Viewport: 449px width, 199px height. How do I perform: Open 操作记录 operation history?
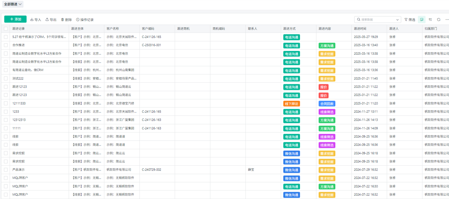click(85, 19)
